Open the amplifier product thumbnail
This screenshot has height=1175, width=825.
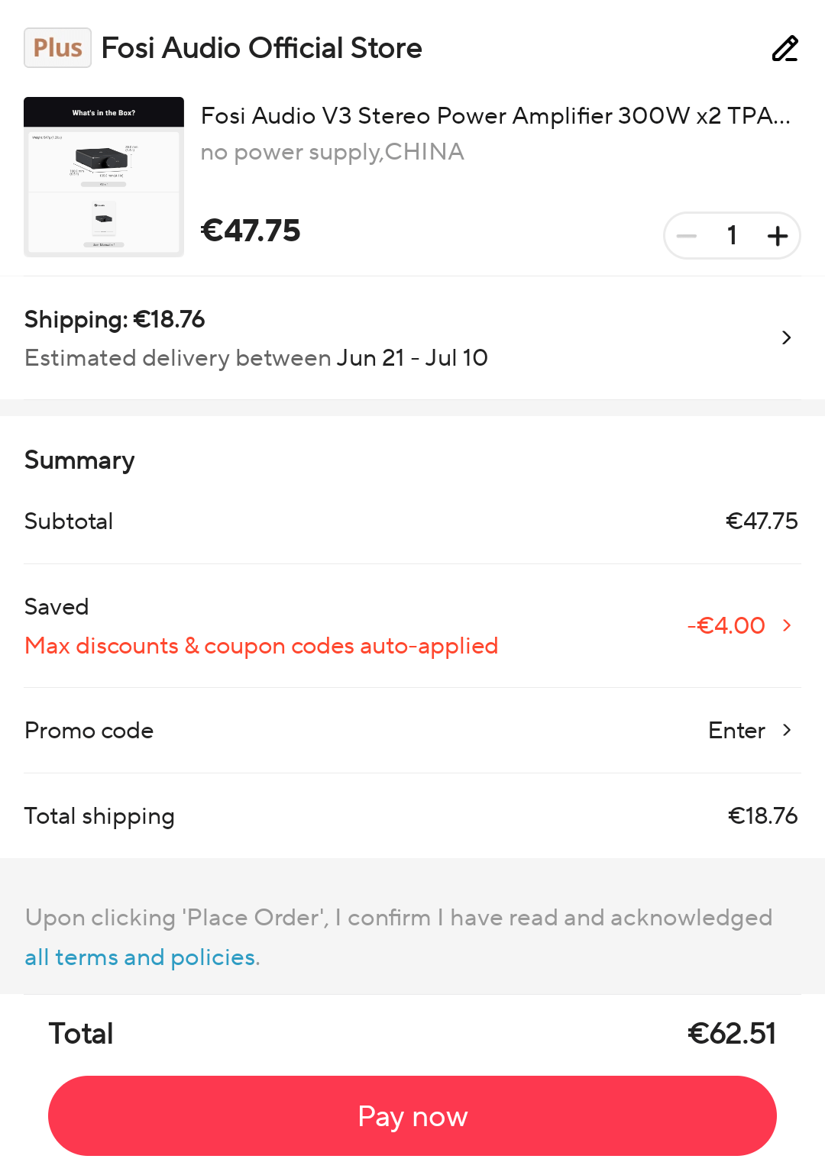pyautogui.click(x=104, y=177)
